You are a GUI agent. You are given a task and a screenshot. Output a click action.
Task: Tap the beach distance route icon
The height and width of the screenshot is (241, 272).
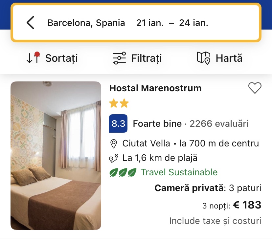tap(114, 158)
